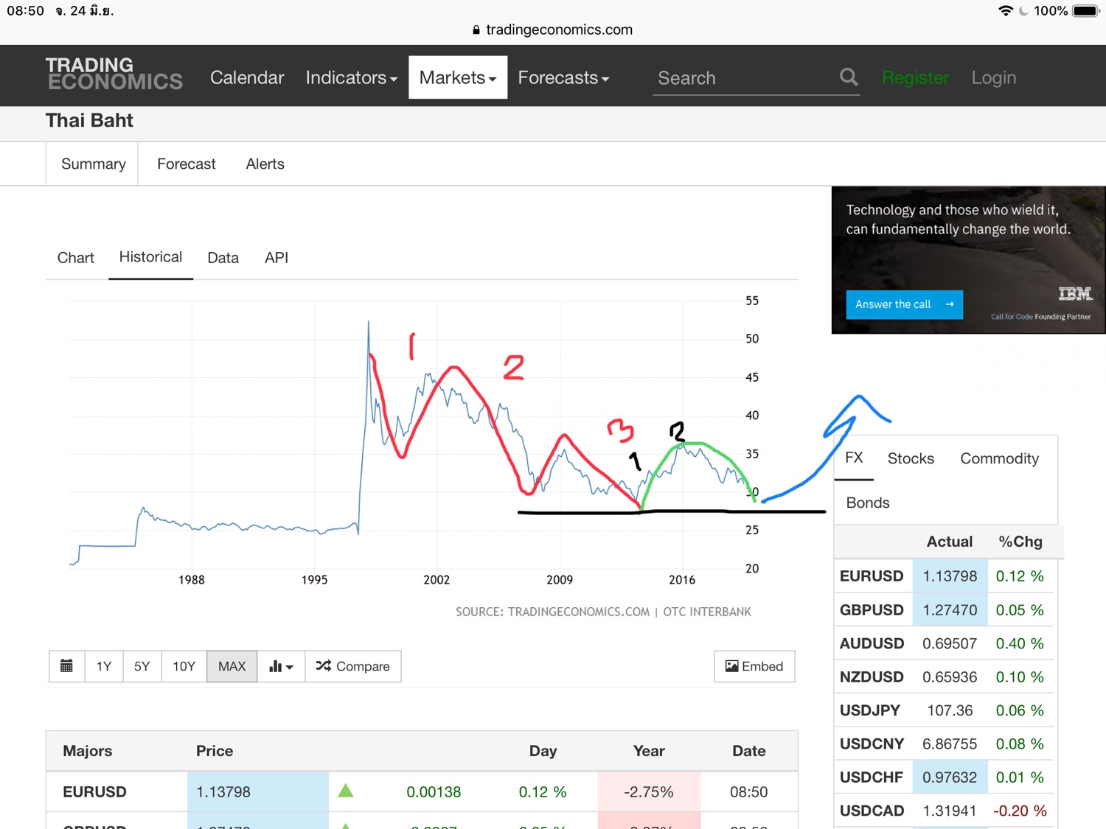
Task: Click the Login link
Action: pyautogui.click(x=994, y=77)
